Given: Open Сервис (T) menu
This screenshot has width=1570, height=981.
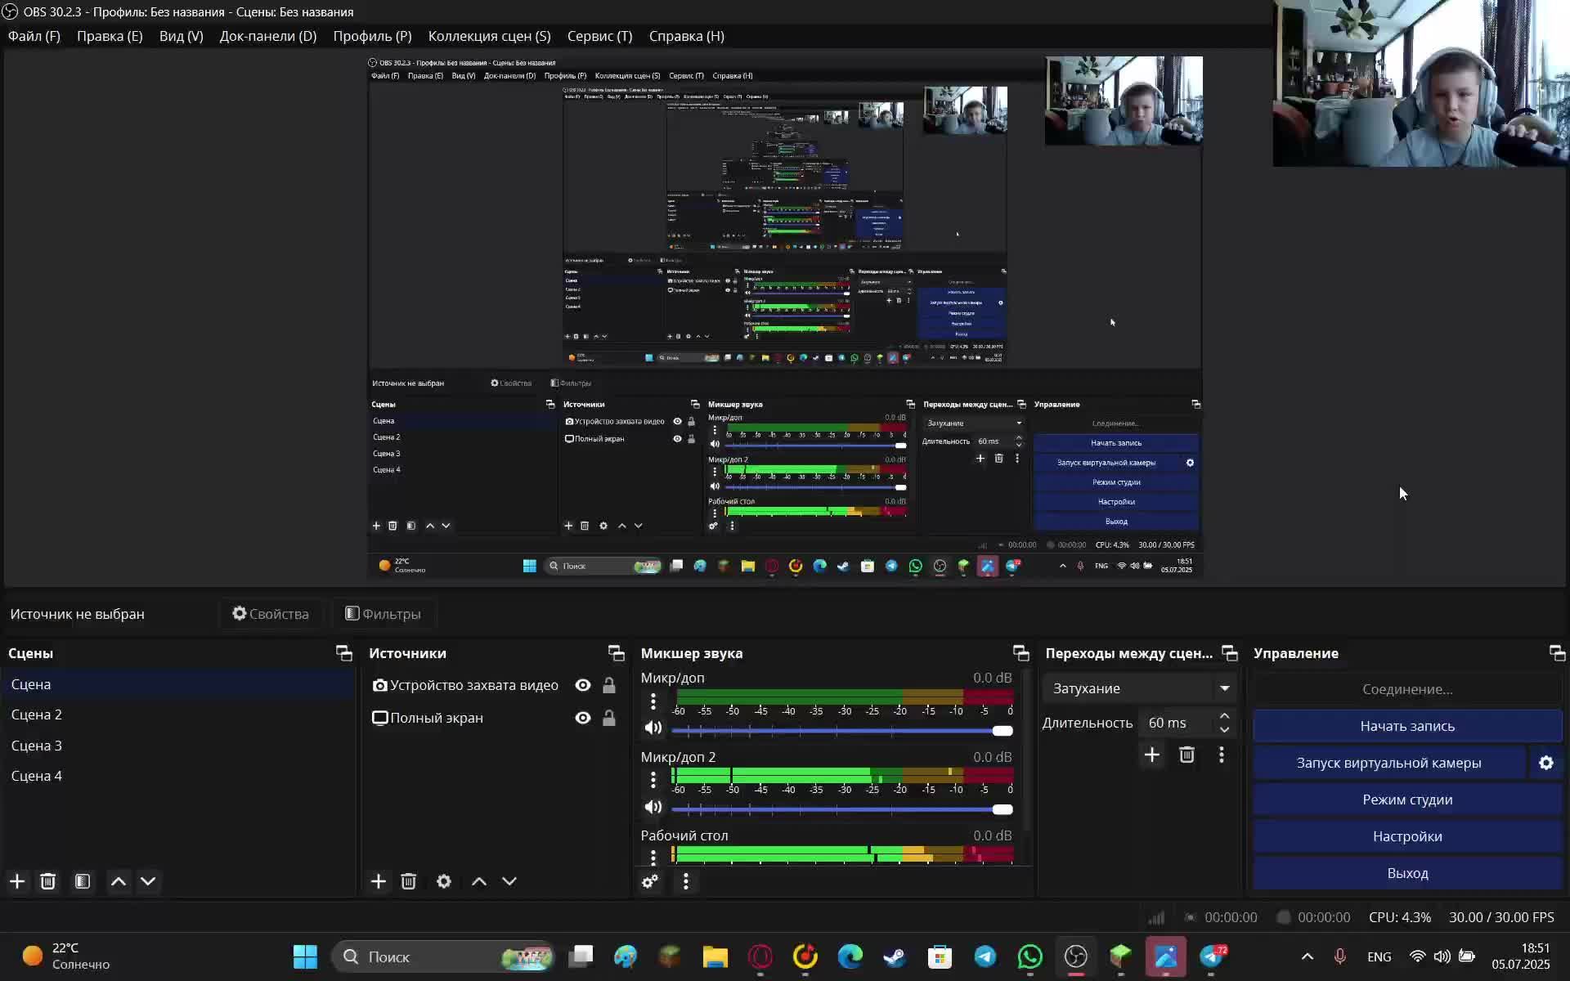Looking at the screenshot, I should click(599, 36).
